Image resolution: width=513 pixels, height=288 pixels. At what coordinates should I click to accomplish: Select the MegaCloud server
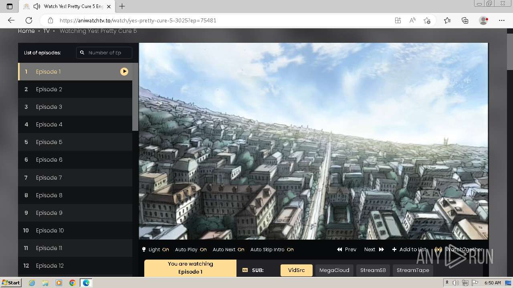point(334,270)
